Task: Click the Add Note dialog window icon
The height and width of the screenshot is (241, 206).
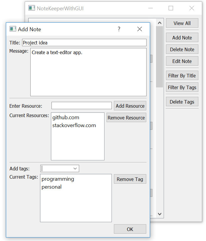Action: (13, 29)
